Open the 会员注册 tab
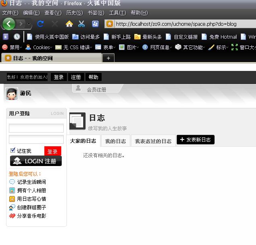This screenshot has width=256, height=245. pos(97,89)
